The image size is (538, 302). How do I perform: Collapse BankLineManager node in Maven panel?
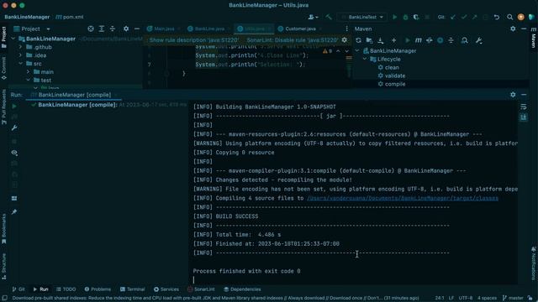pyautogui.click(x=357, y=50)
